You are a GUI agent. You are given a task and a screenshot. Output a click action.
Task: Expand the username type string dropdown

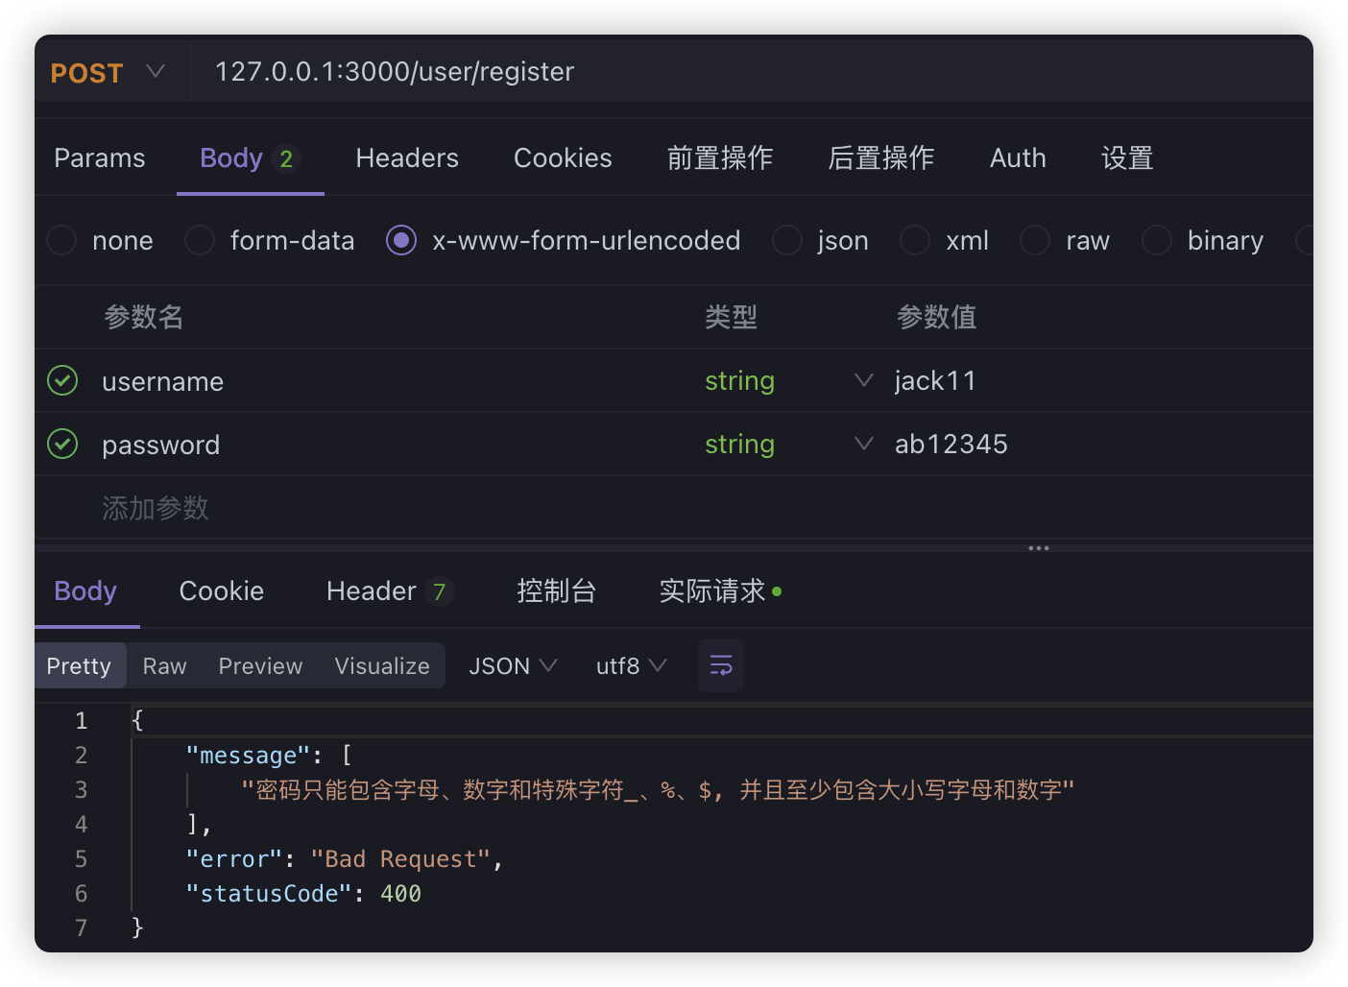(x=863, y=381)
